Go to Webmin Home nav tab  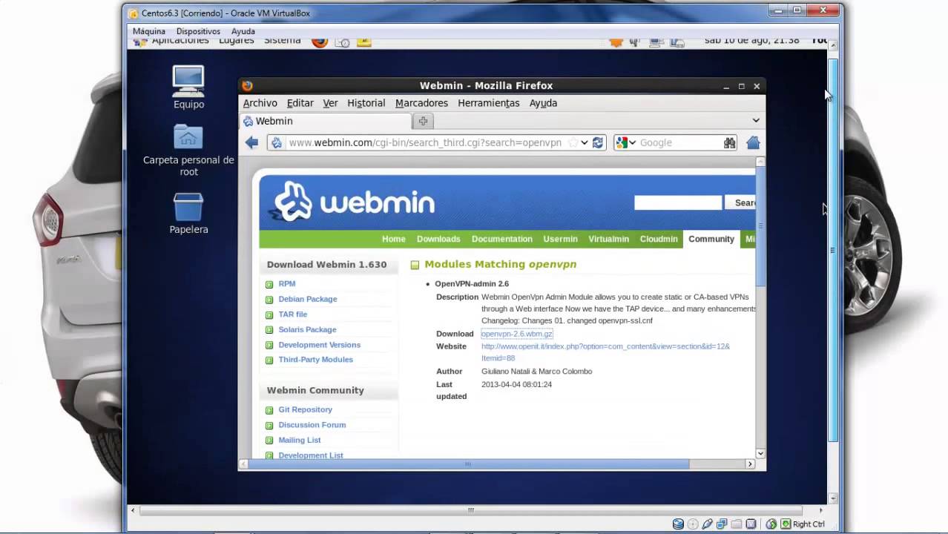tap(393, 239)
